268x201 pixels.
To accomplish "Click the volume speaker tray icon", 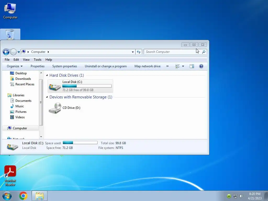I will [241, 196].
